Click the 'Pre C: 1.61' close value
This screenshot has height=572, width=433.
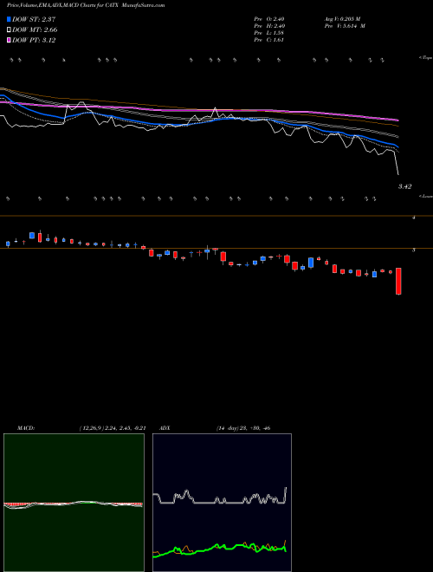269,40
